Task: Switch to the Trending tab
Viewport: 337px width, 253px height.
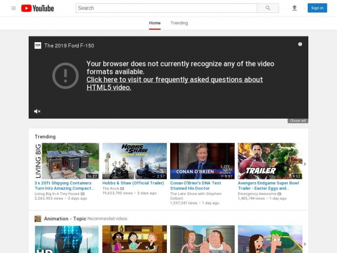Action: click(179, 23)
